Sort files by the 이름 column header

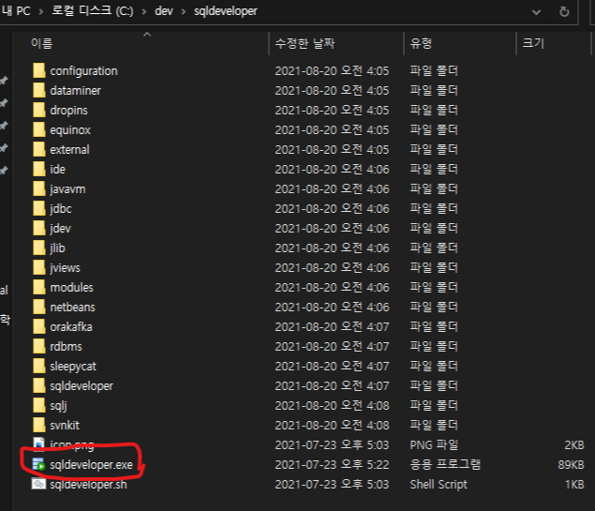[x=42, y=43]
